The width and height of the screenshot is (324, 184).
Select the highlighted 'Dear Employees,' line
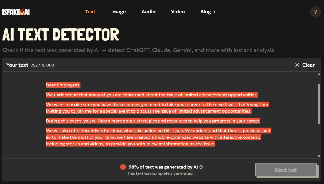click(63, 85)
